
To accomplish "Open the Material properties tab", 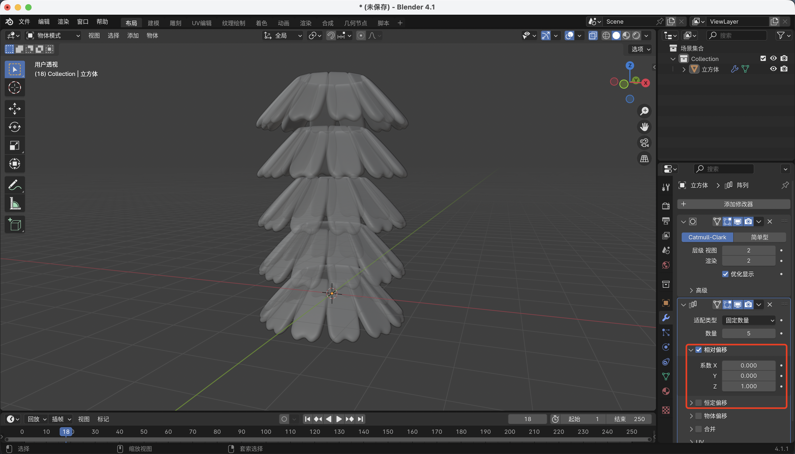I will [666, 391].
